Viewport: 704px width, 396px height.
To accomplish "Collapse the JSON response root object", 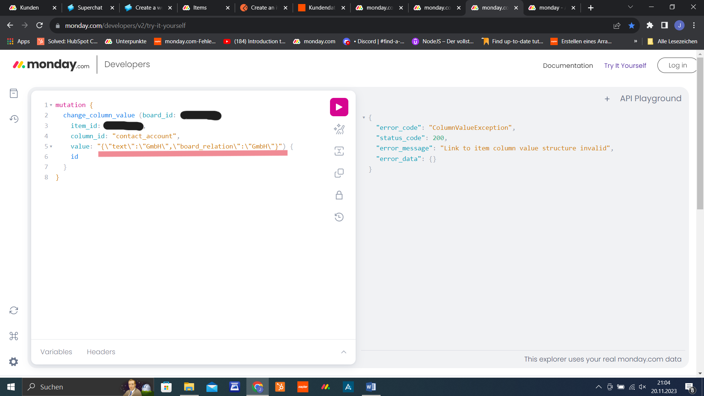I will [364, 118].
